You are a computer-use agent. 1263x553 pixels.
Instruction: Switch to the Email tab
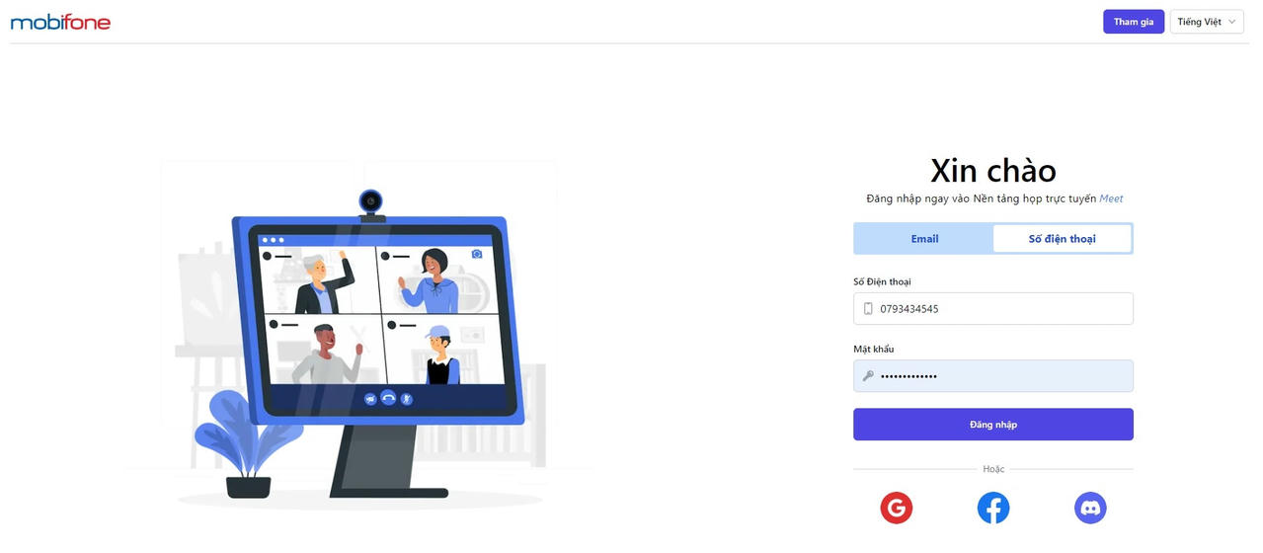[x=924, y=239]
